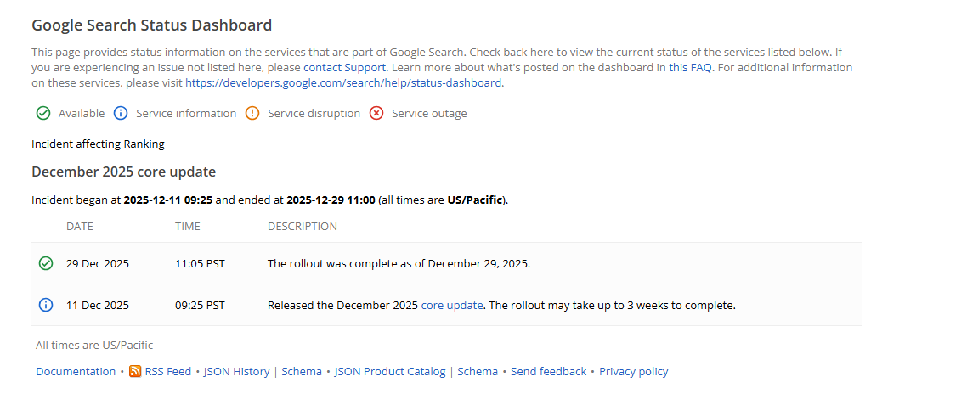Open the RSS Feed text link

click(x=167, y=371)
